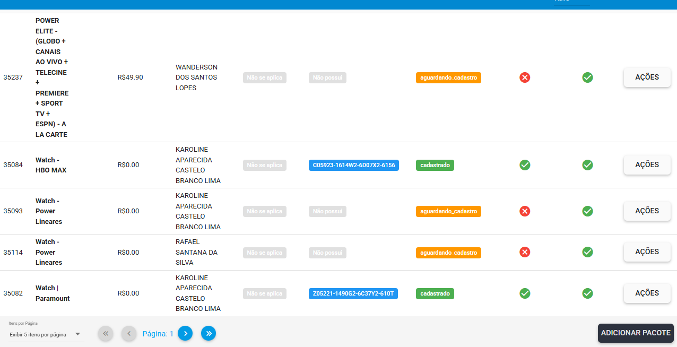Click customer RAFAEL SANTANA DA SILVA
The height and width of the screenshot is (347, 677).
[197, 252]
